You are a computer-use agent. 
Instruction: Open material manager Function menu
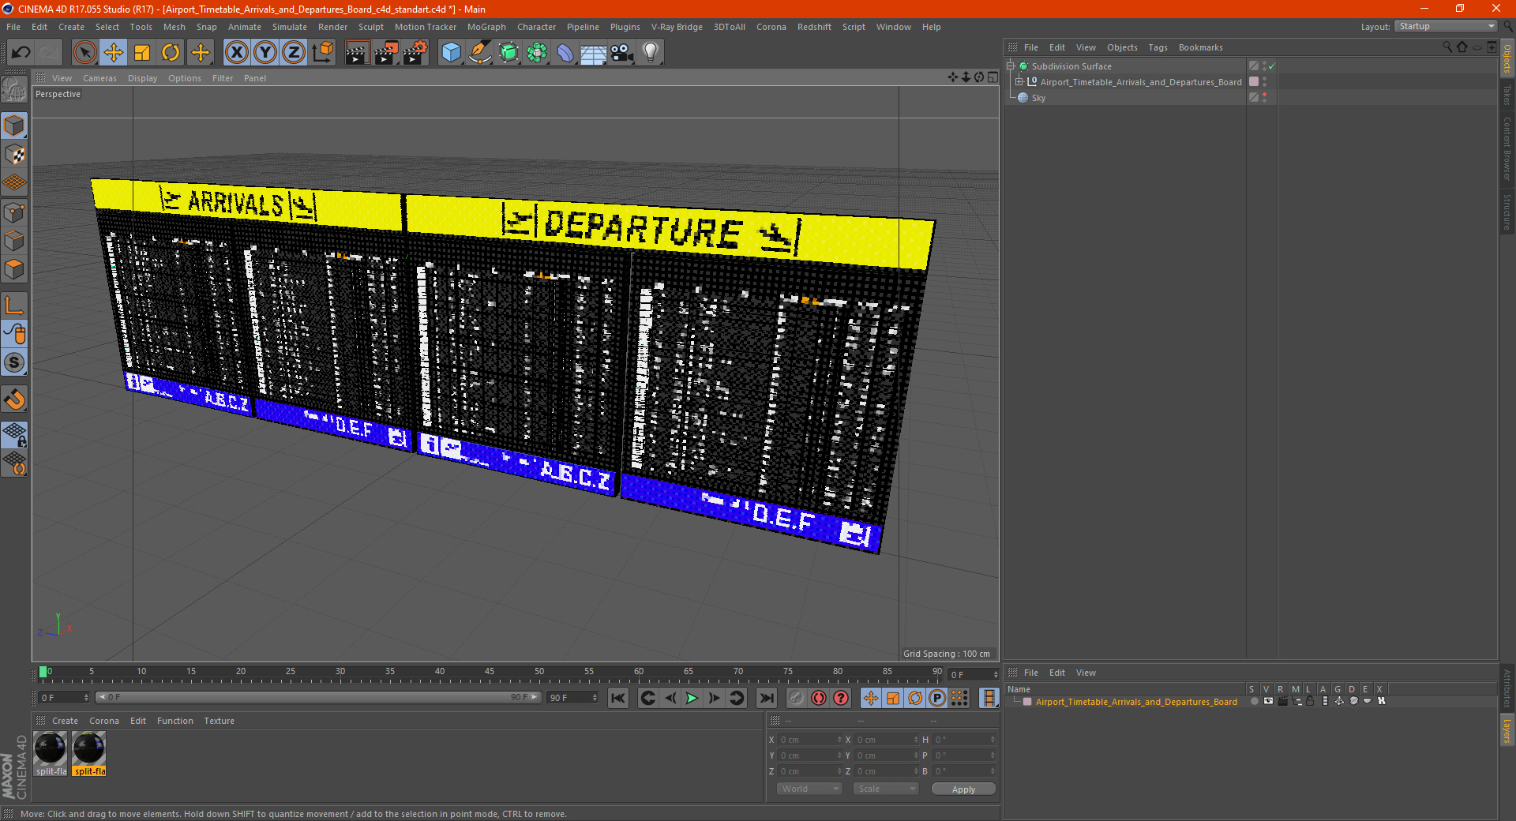click(x=174, y=721)
